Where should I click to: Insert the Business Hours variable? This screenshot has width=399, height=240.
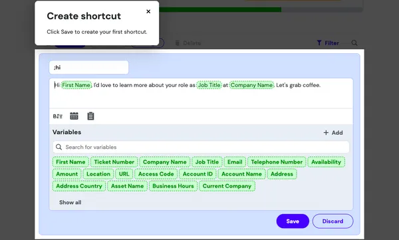point(173,185)
